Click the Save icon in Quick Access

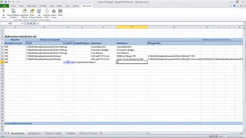click(x=5, y=2)
